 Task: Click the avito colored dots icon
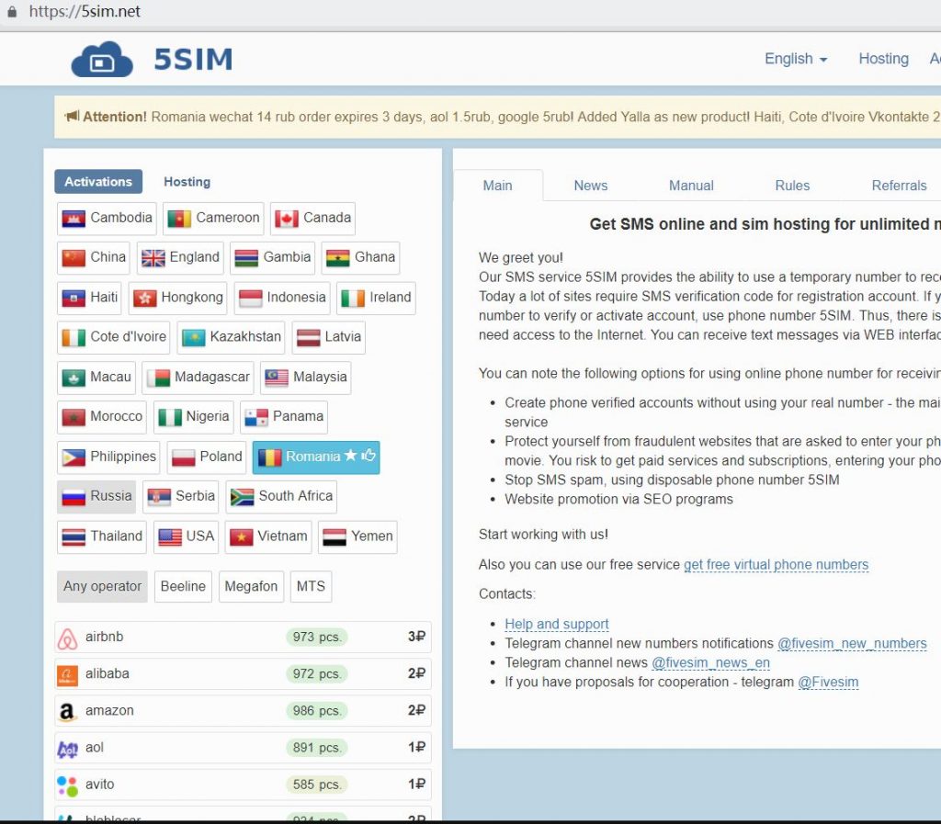(x=67, y=784)
